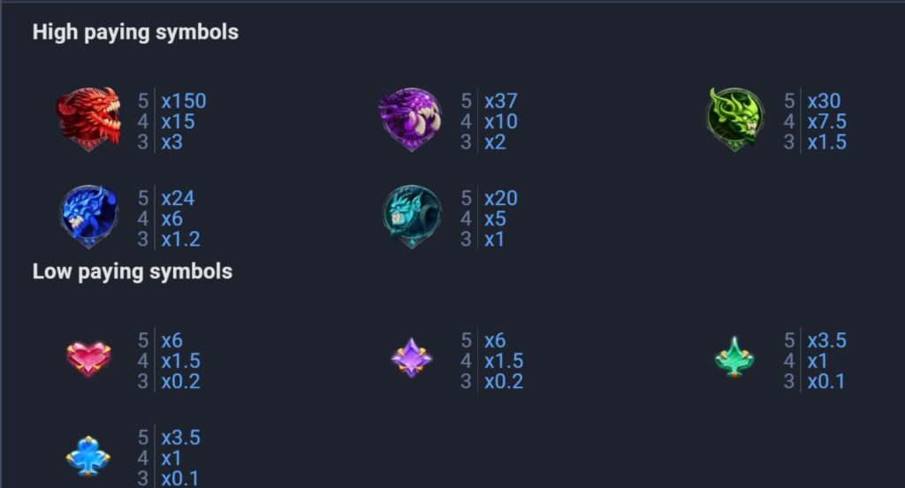Select the x3.5 spade five-symbol payout

tap(826, 340)
